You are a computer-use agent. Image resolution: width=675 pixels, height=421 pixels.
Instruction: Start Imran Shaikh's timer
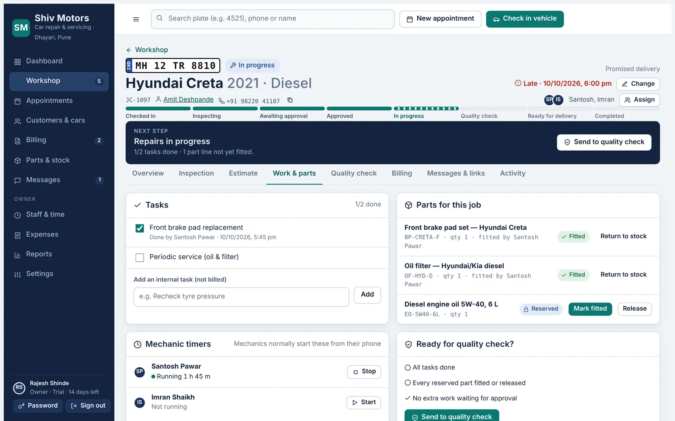[364, 402]
